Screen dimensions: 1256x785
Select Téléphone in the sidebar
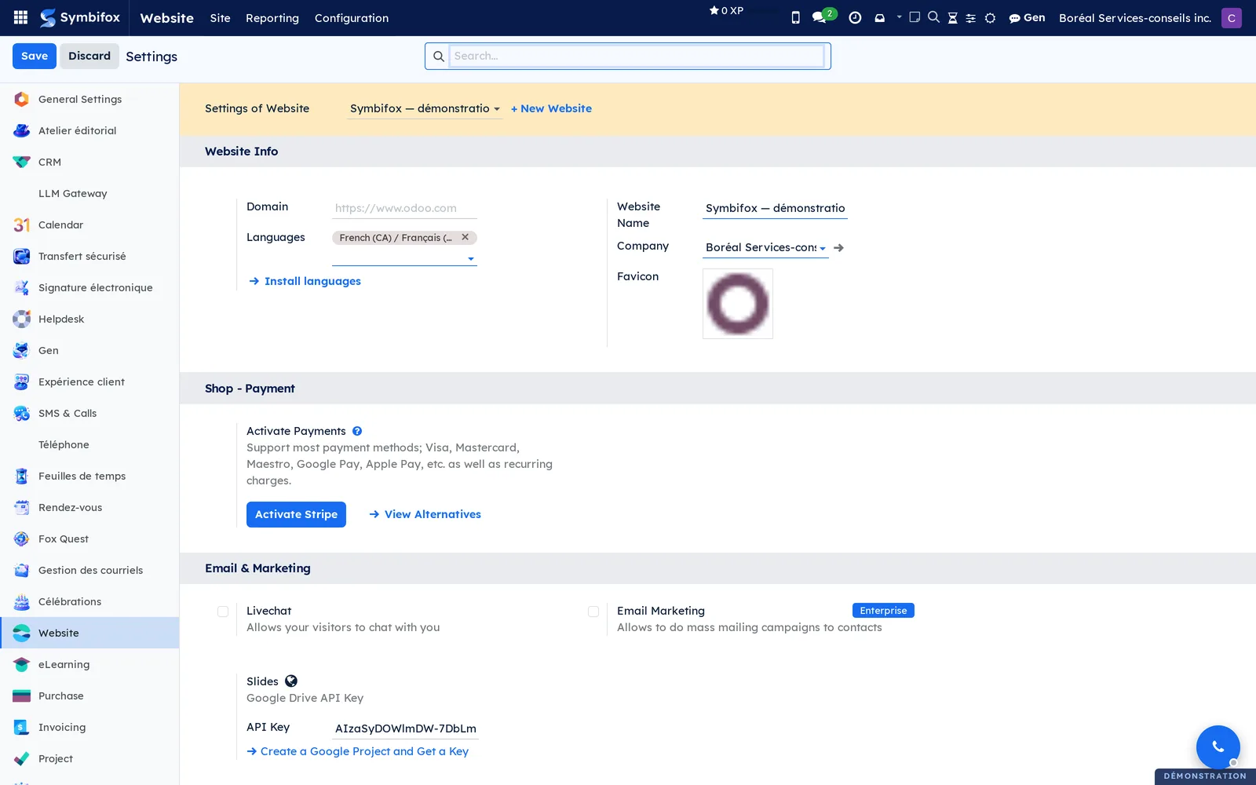[89, 444]
